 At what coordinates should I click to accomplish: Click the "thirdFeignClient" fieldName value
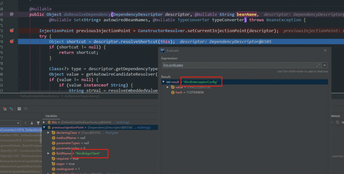click(87, 153)
